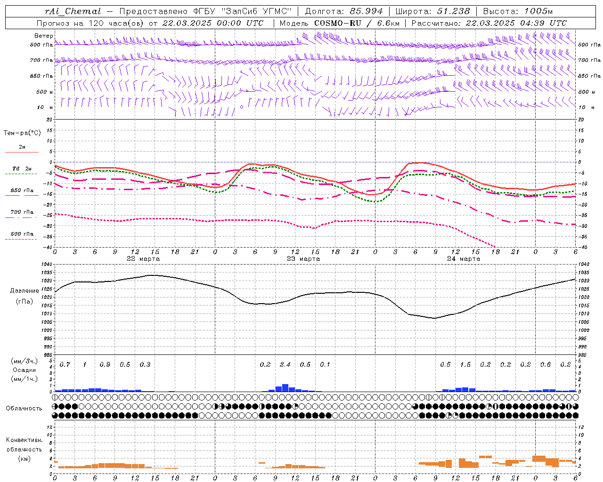Click the precipitation value 0.7
603x482 pixels.
[65, 365]
